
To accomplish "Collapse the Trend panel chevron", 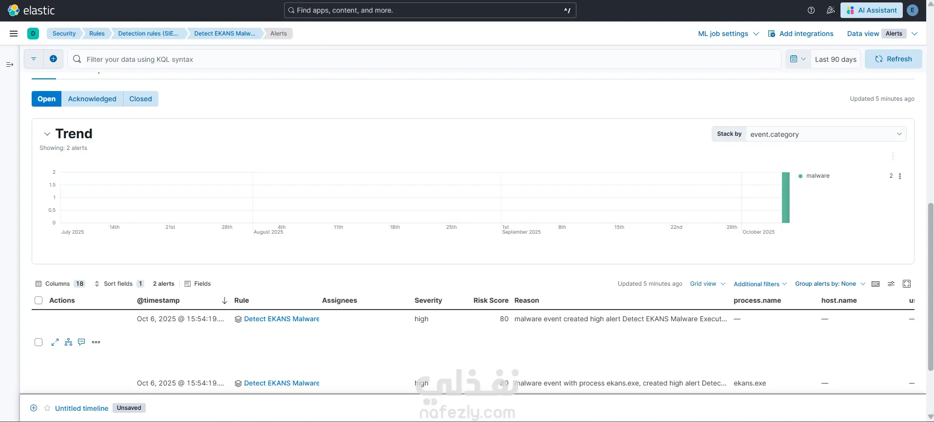I will [x=47, y=134].
